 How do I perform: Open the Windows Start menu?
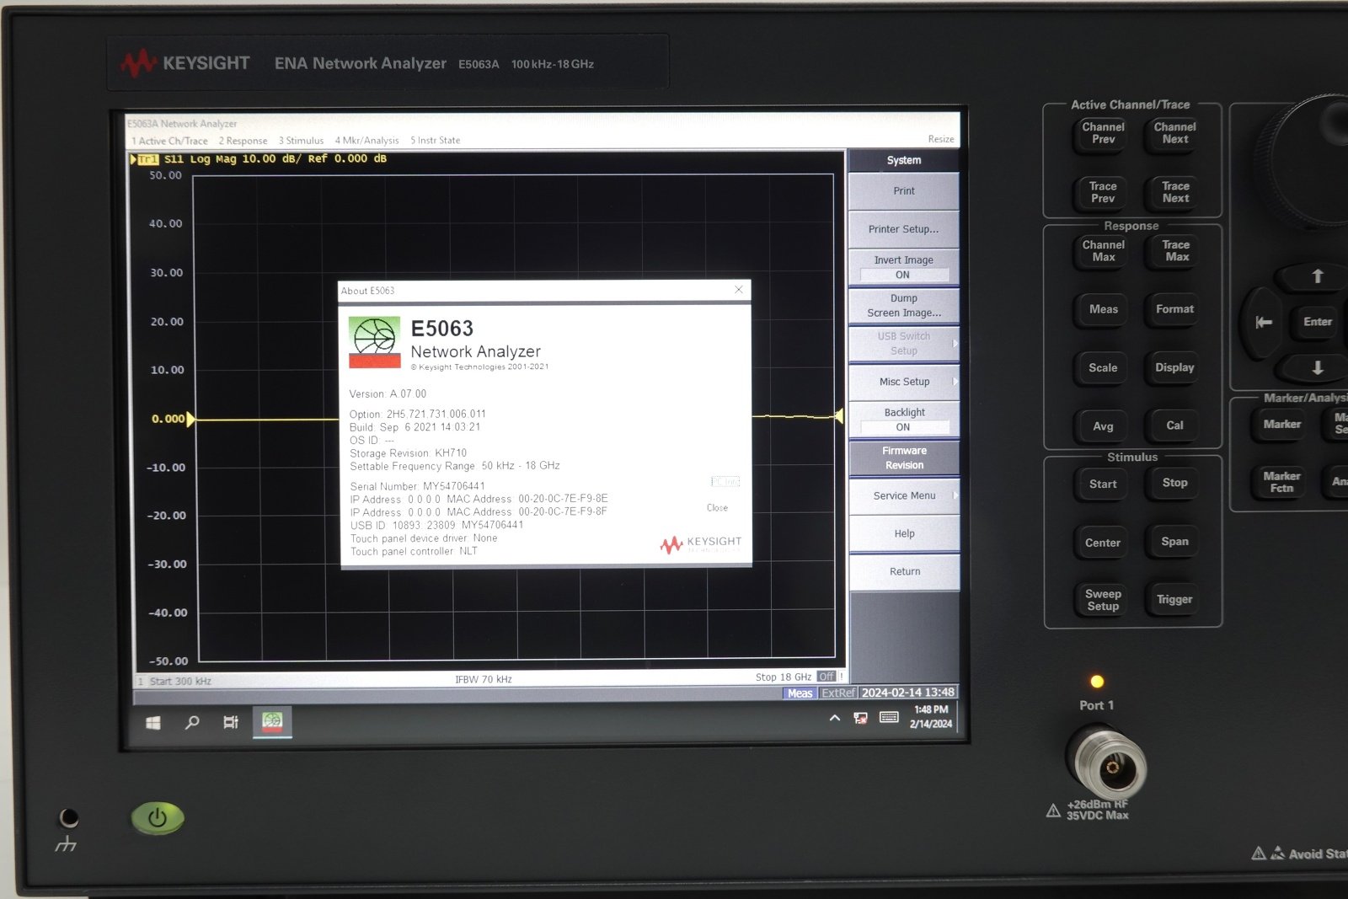point(153,723)
